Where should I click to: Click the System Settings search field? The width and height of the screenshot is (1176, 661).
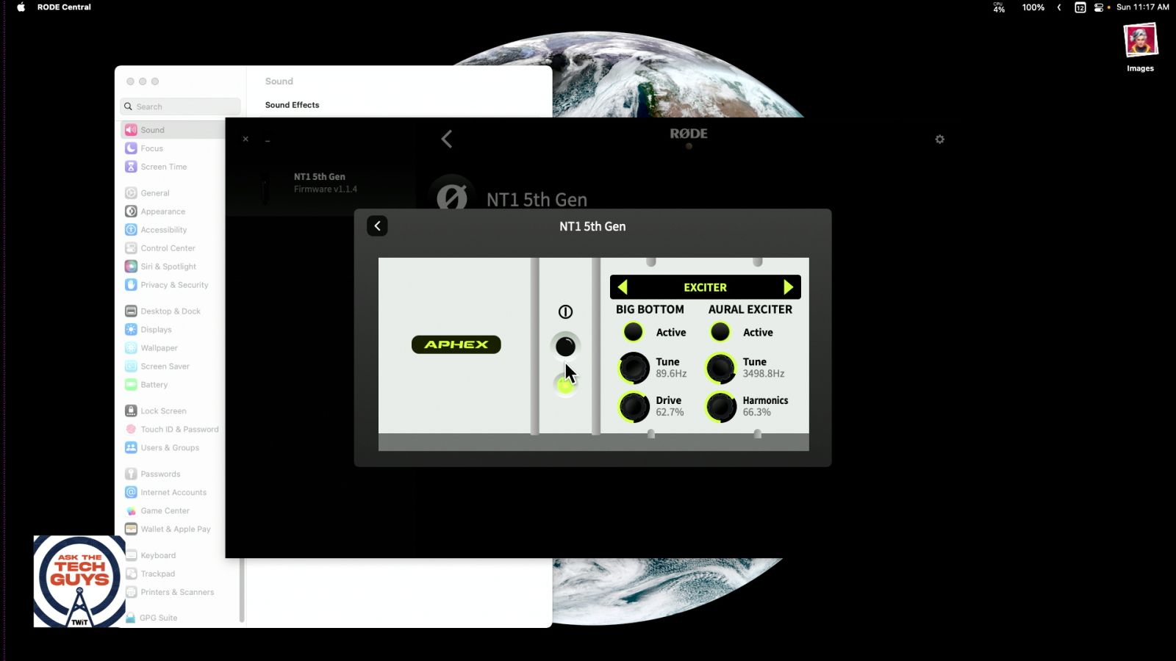click(180, 106)
